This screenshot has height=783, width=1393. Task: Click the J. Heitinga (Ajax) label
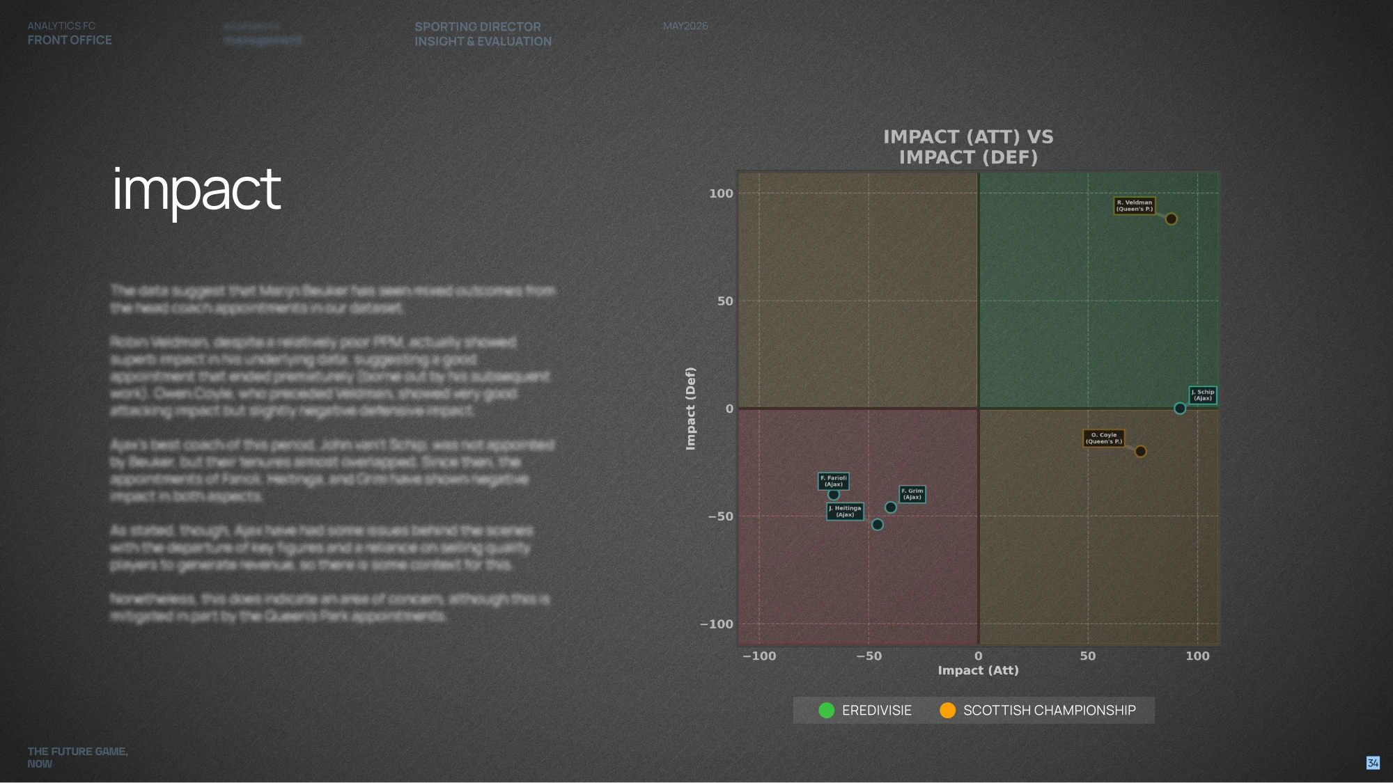point(845,512)
